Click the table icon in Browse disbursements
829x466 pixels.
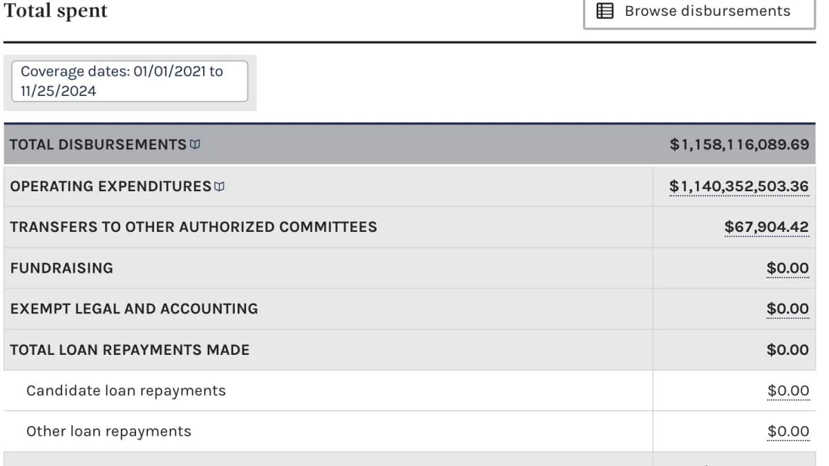[x=605, y=11]
